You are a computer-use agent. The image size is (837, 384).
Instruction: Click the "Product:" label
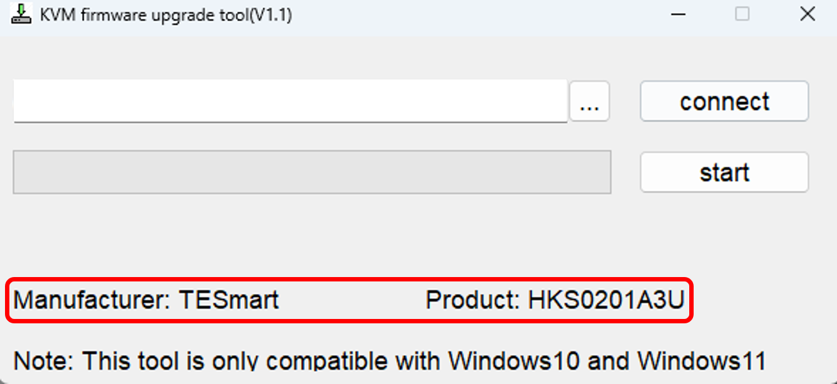click(x=473, y=300)
